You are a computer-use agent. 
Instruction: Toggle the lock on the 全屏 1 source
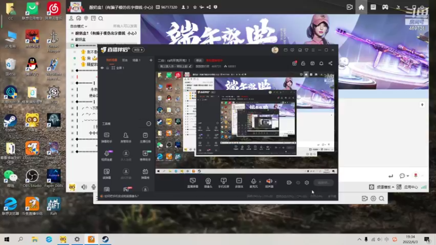point(107,68)
